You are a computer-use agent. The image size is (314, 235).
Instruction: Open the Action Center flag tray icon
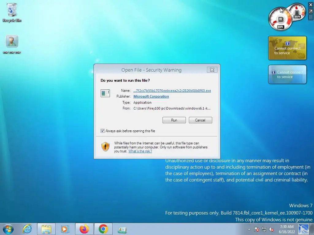pyautogui.click(x=257, y=229)
